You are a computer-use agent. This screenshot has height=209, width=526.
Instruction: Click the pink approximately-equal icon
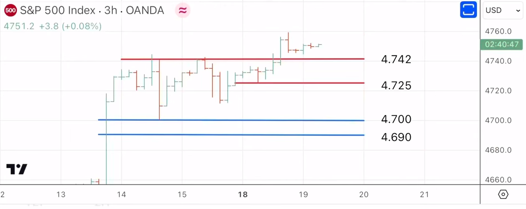pos(183,10)
